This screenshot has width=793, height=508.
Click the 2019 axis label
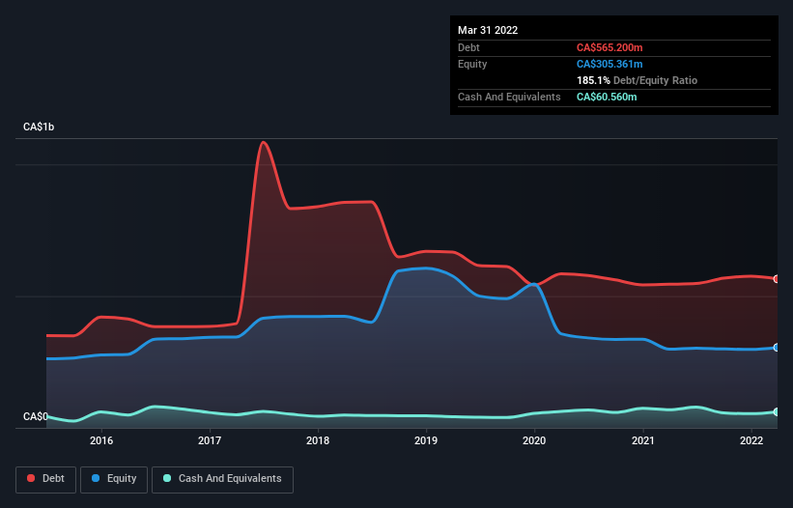[x=426, y=440]
